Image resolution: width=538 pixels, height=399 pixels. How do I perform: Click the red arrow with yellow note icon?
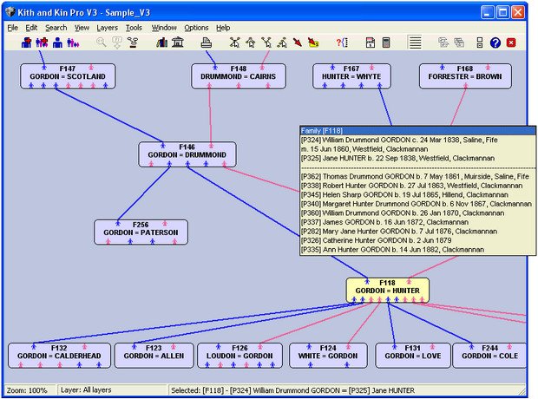313,43
